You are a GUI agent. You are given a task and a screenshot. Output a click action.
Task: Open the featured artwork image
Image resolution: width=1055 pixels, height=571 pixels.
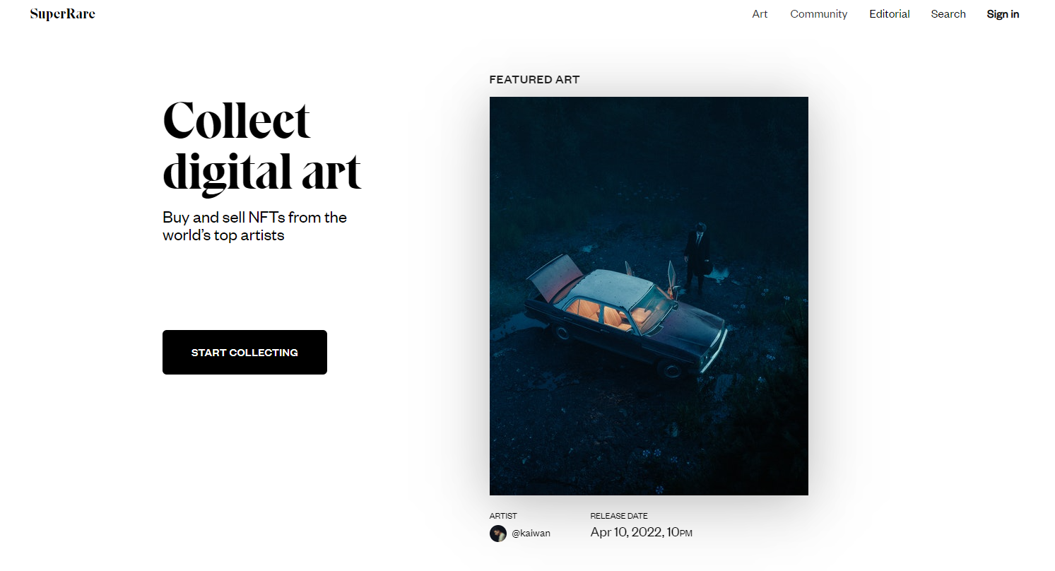649,295
